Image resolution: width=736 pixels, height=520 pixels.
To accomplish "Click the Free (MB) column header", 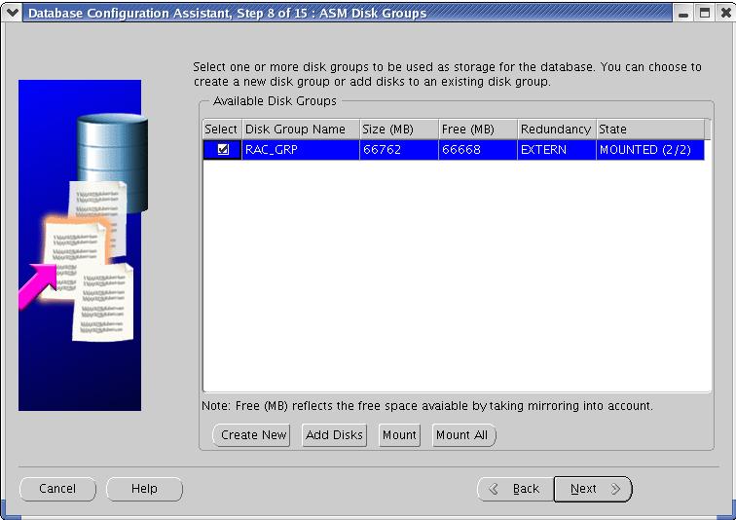I will click(477, 130).
